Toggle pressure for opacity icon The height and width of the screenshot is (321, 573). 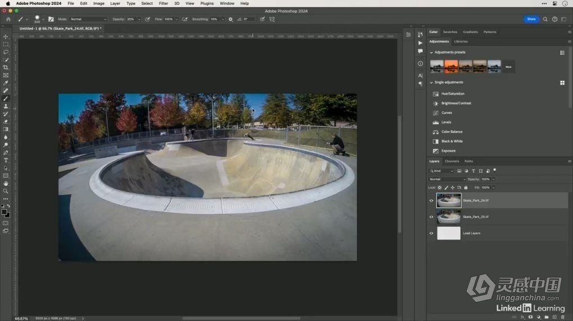pyautogui.click(x=148, y=19)
